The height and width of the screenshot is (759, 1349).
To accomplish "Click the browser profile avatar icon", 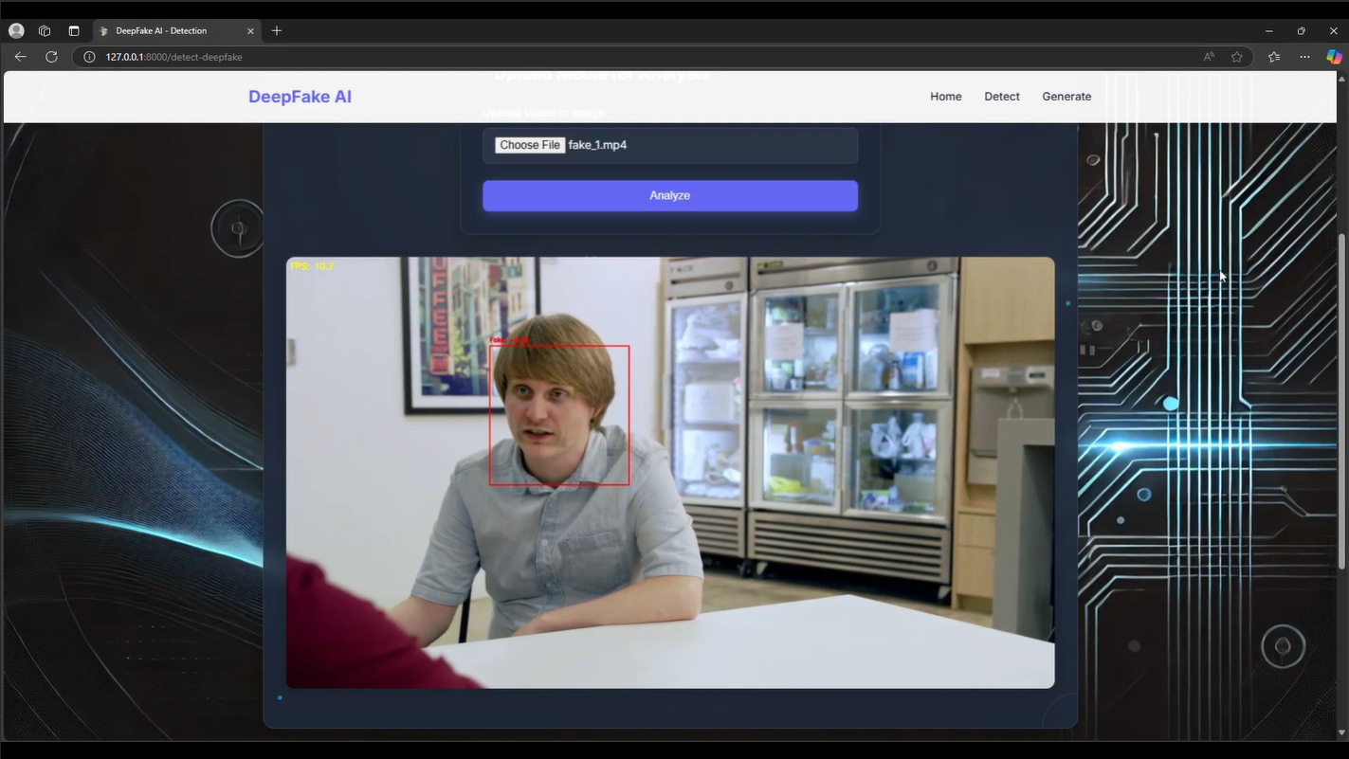I will point(16,30).
